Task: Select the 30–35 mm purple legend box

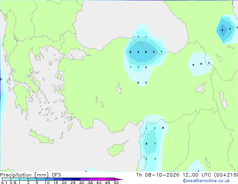Action: tap(84, 179)
